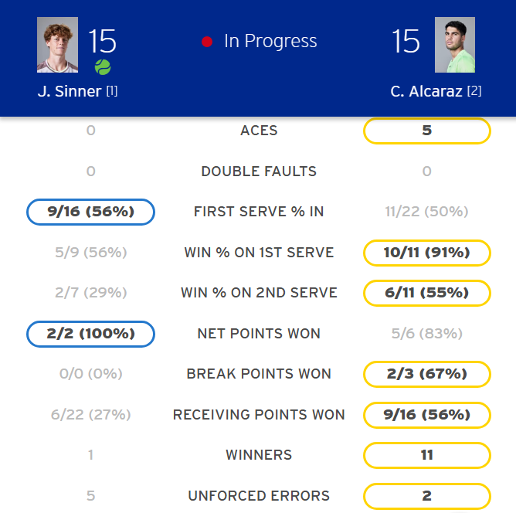Screen dimensions: 516x513
Task: Click the DOUBLE FAULTS stat label
Action: (x=259, y=172)
